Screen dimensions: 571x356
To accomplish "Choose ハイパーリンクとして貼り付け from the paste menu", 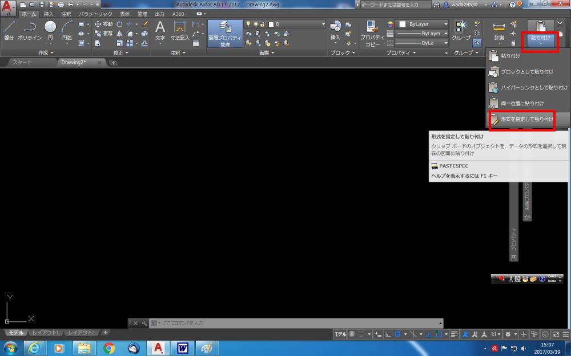I will pyautogui.click(x=528, y=88).
